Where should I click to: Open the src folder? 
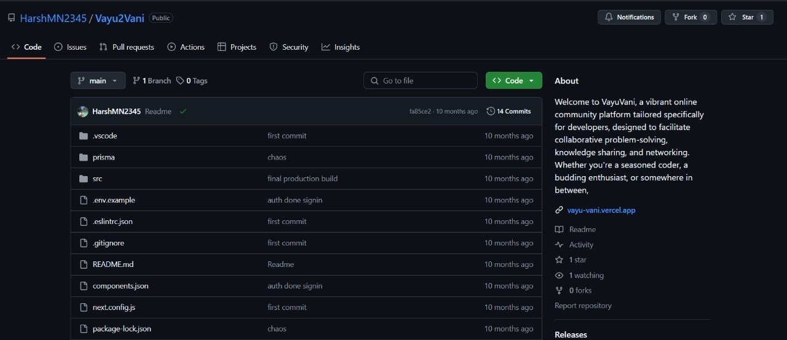[97, 179]
